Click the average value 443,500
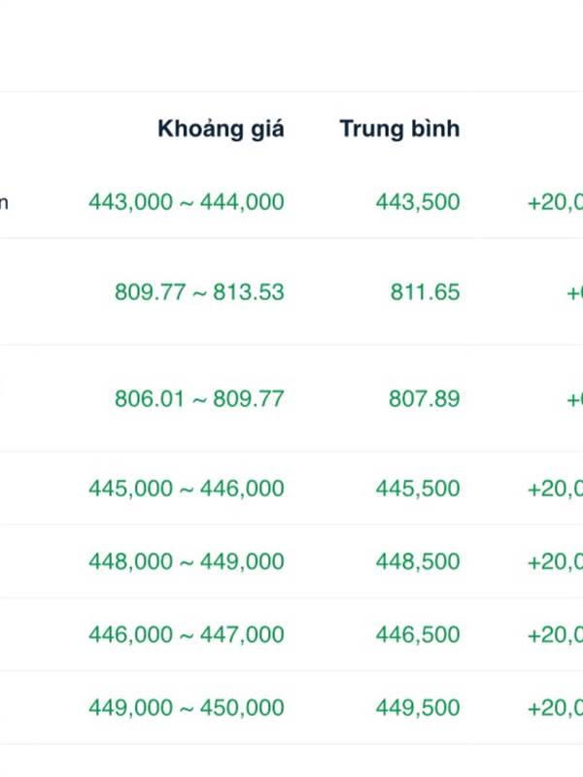This screenshot has width=583, height=777. [418, 202]
